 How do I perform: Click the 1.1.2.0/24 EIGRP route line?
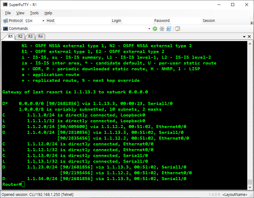point(94,127)
